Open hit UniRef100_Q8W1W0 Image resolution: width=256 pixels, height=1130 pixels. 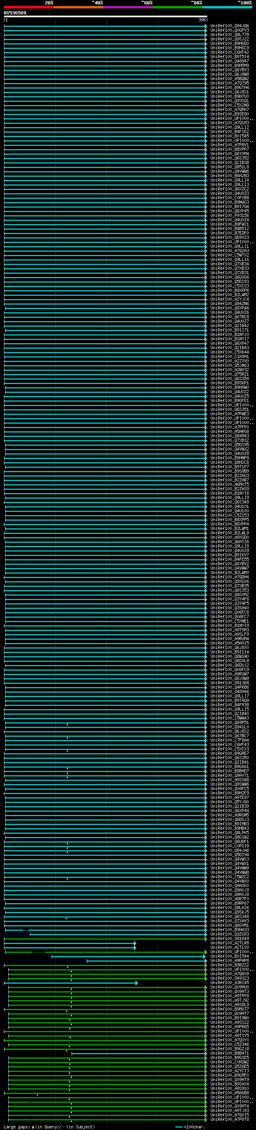coord(230,656)
